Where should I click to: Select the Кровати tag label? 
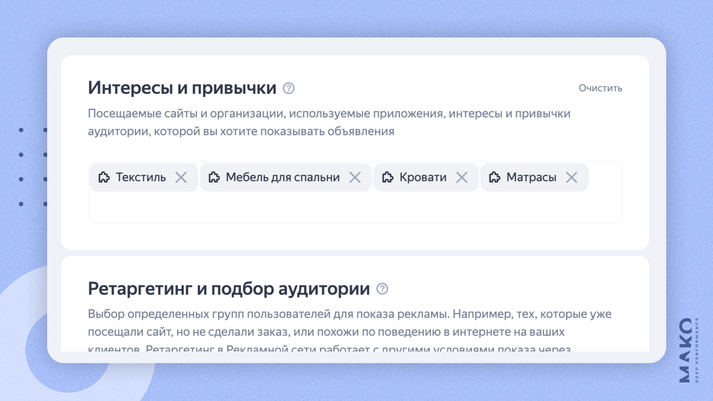pos(423,177)
